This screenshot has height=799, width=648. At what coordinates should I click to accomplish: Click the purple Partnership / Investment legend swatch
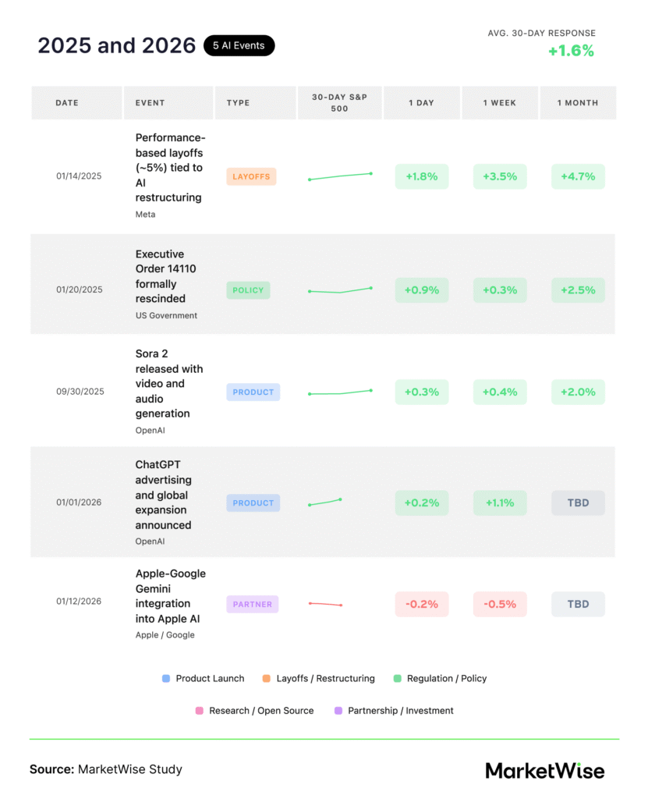pyautogui.click(x=338, y=711)
